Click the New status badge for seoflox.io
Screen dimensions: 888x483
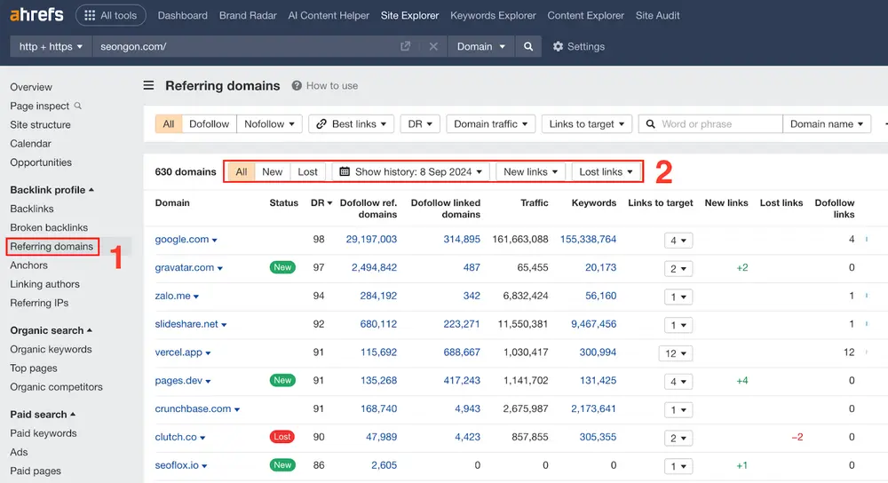tap(282, 465)
